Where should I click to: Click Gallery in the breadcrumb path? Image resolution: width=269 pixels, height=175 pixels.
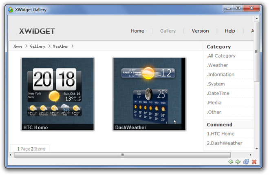(37, 47)
